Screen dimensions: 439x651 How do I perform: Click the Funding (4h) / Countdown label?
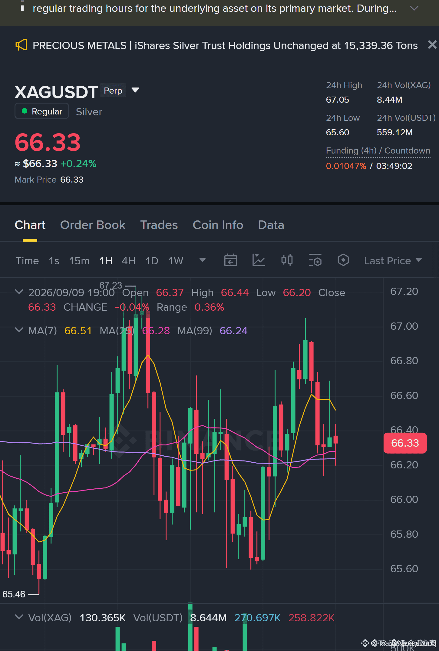click(378, 150)
